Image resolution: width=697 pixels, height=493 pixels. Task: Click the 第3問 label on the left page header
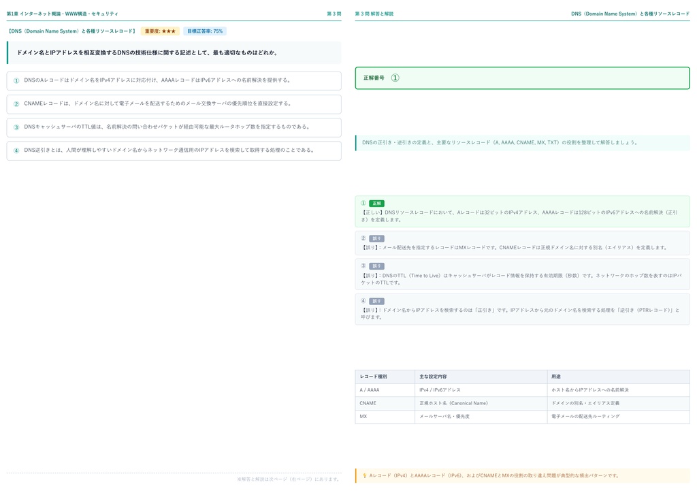click(x=334, y=14)
